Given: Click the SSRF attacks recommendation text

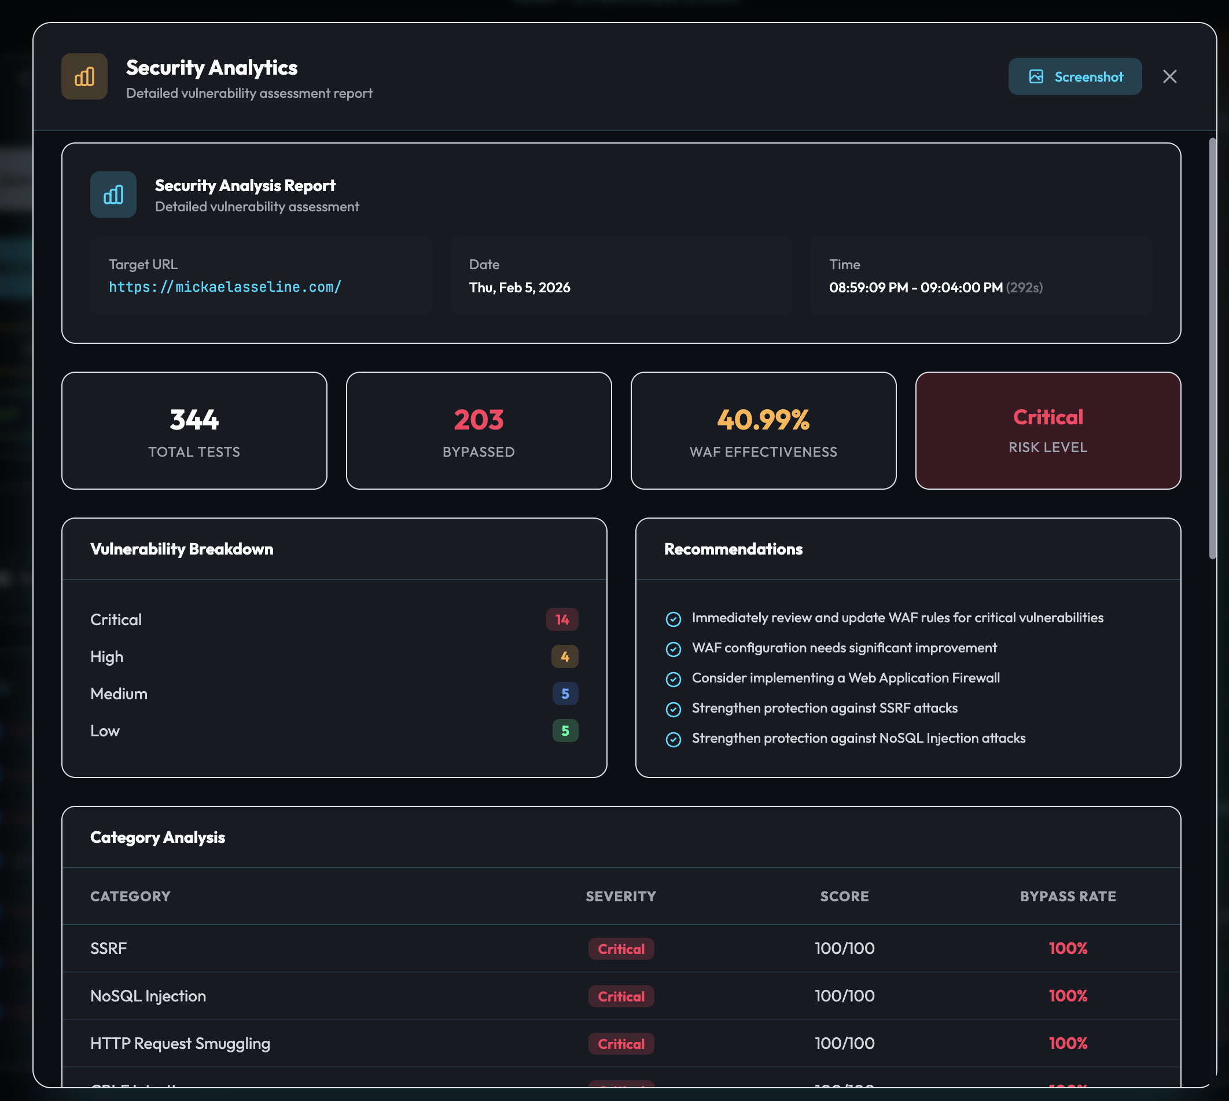Looking at the screenshot, I should (825, 709).
